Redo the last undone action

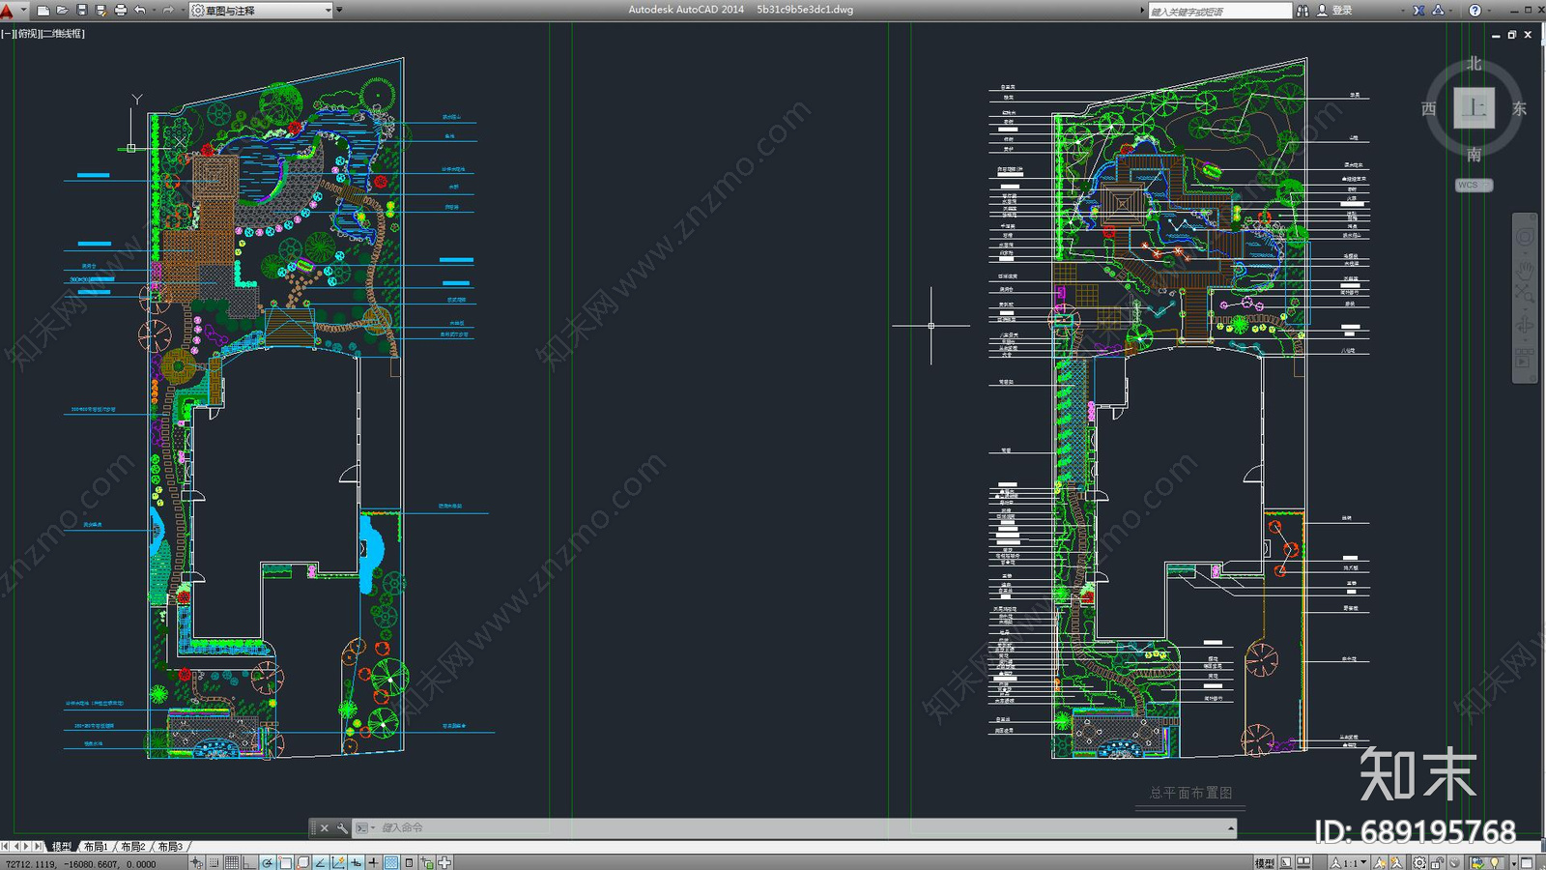tap(168, 10)
